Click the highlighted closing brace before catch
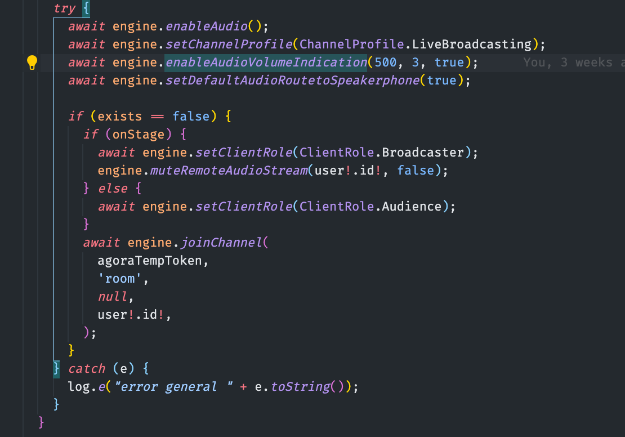 56,369
